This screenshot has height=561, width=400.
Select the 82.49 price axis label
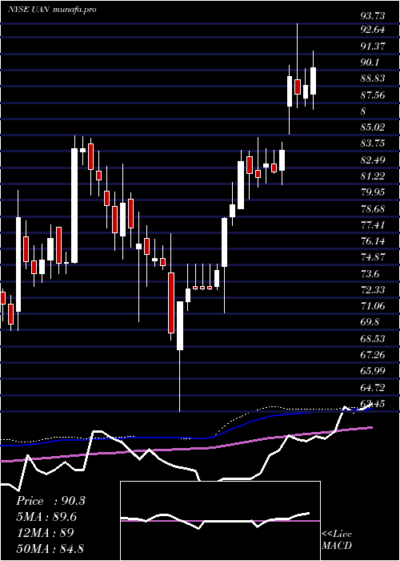(373, 160)
